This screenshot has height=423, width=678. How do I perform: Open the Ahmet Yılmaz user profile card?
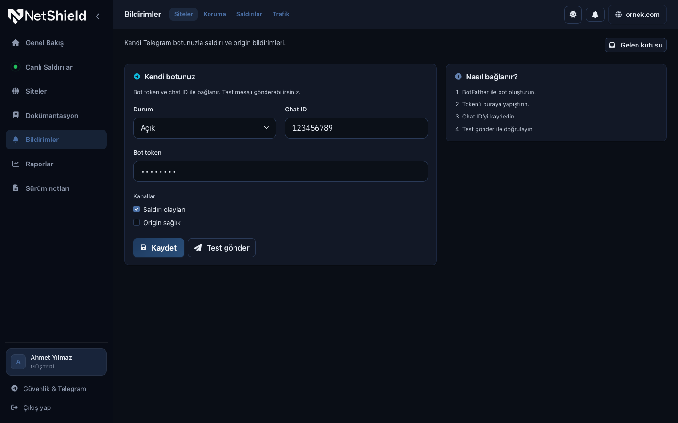[x=56, y=362]
